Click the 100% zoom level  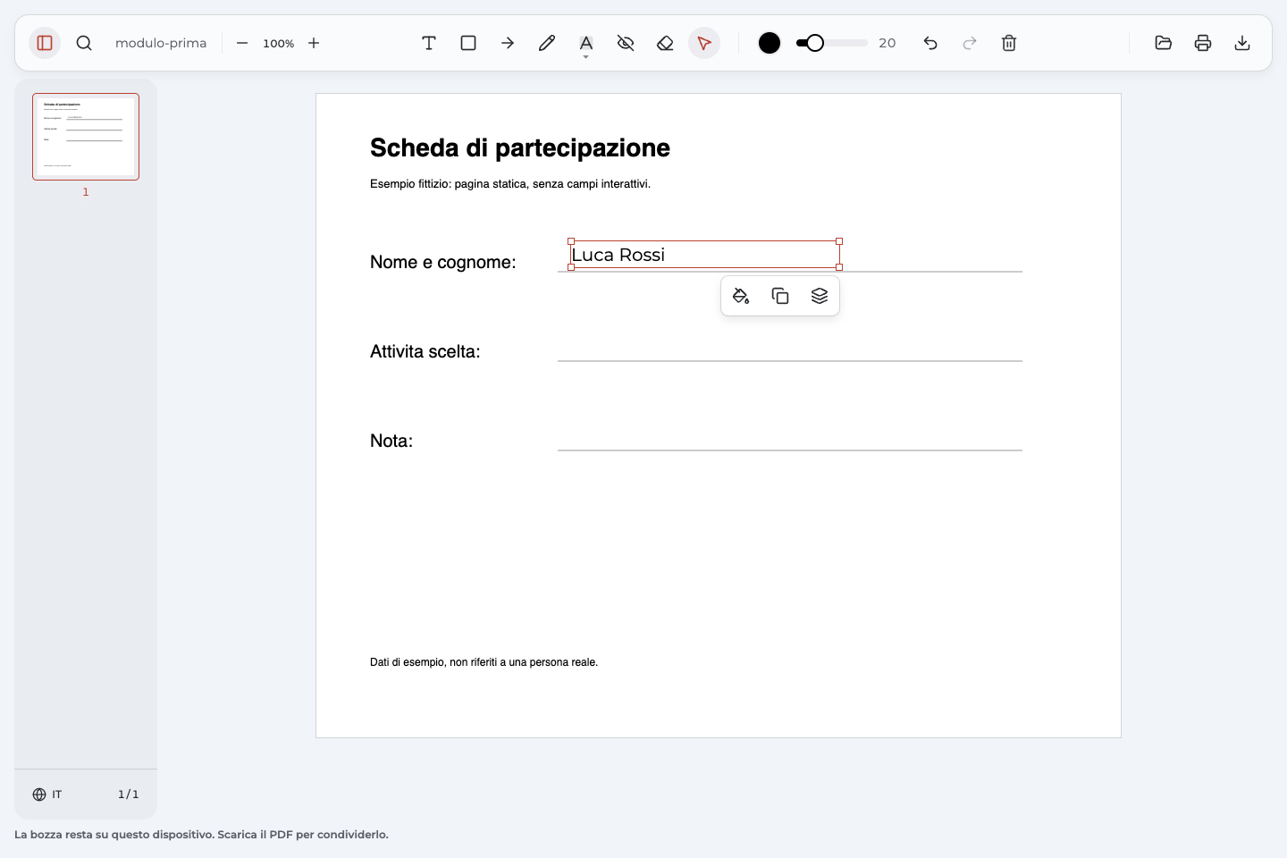[x=279, y=43]
